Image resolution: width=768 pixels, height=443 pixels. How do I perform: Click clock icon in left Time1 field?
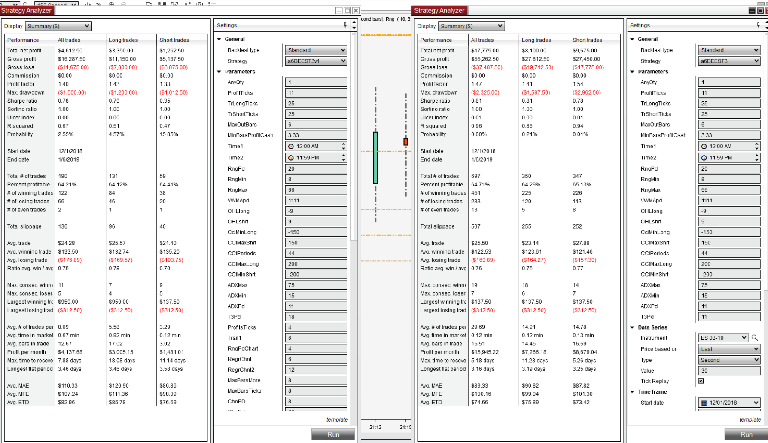point(291,147)
